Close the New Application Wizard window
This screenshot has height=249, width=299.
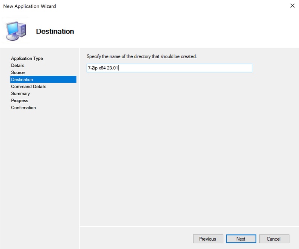point(292,6)
